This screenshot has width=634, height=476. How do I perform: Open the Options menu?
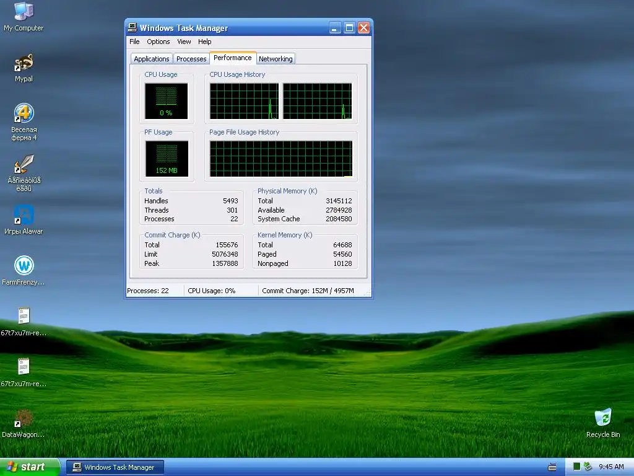(x=158, y=42)
